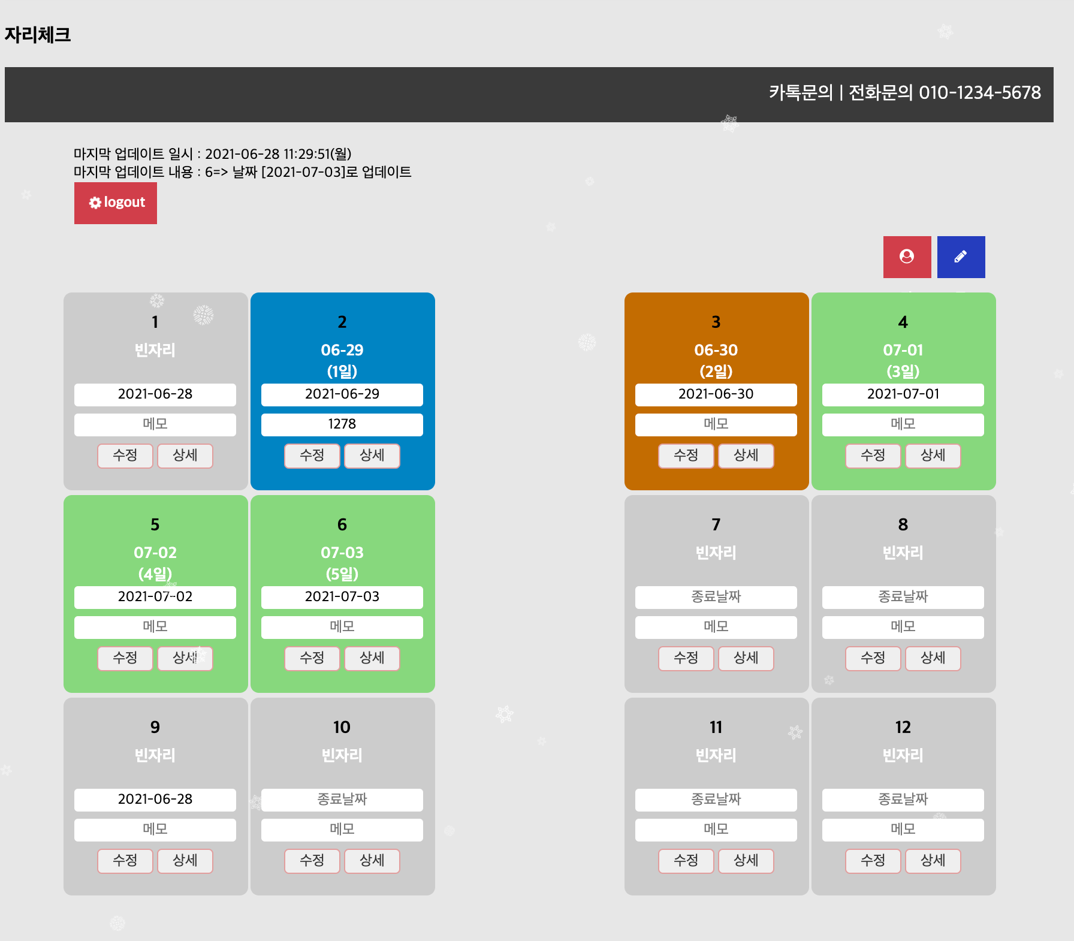Screen dimensions: 1074x941
Task: Click 수정 on seat 10
Action: 312,861
